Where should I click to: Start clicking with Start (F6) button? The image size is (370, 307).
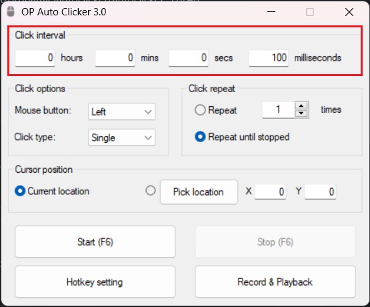95,242
